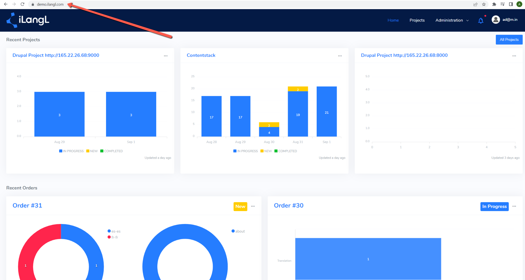Click the All Projects button
This screenshot has height=280, width=525.
(509, 40)
